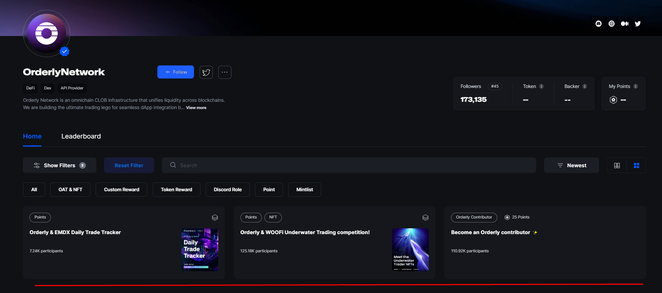Open Orderly & WOOFi Underwater Trading competition
Viewport: 662px width, 293px height.
coord(305,232)
